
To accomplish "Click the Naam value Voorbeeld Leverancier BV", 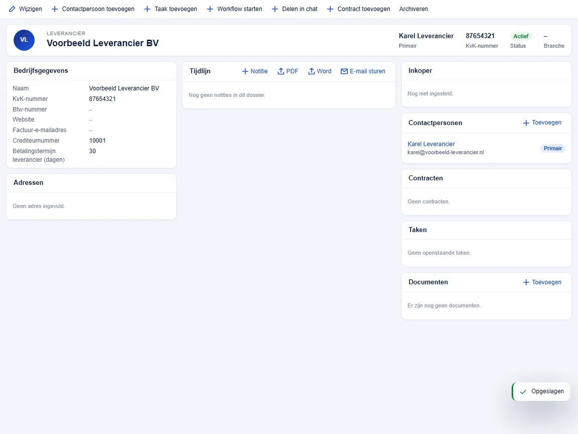I will (124, 88).
